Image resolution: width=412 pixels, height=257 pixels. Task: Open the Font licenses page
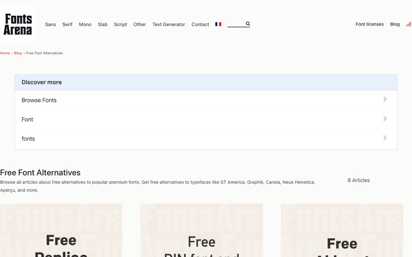[370, 24]
